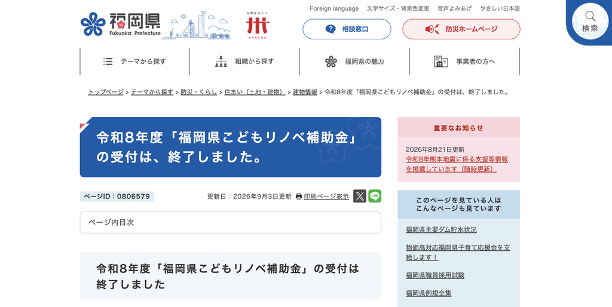Viewport: 612px width, 307px height.
Task: Click 更新日：2026年9月3日更新 text
Action: click(x=249, y=197)
